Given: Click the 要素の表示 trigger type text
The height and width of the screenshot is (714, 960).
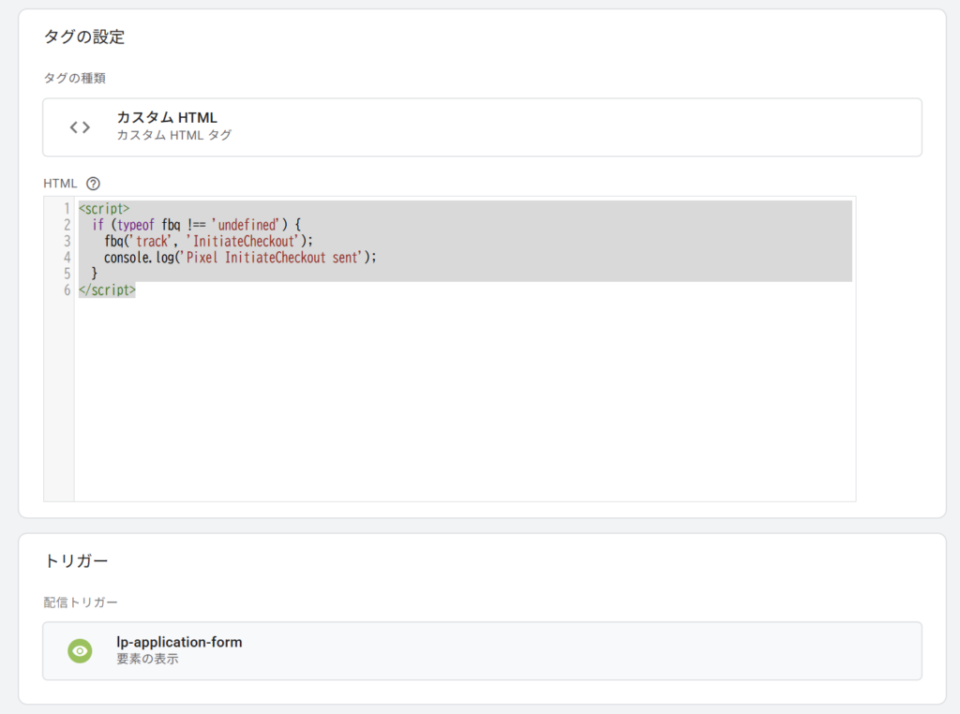Looking at the screenshot, I should (x=147, y=660).
